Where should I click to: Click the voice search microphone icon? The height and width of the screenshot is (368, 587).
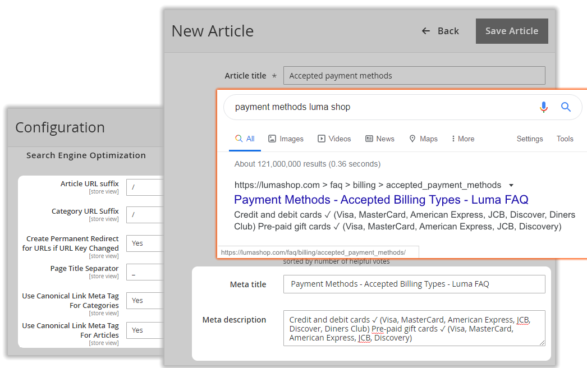pyautogui.click(x=544, y=107)
